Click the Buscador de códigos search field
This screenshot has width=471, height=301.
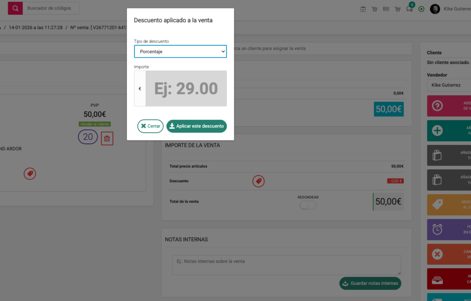click(x=51, y=8)
